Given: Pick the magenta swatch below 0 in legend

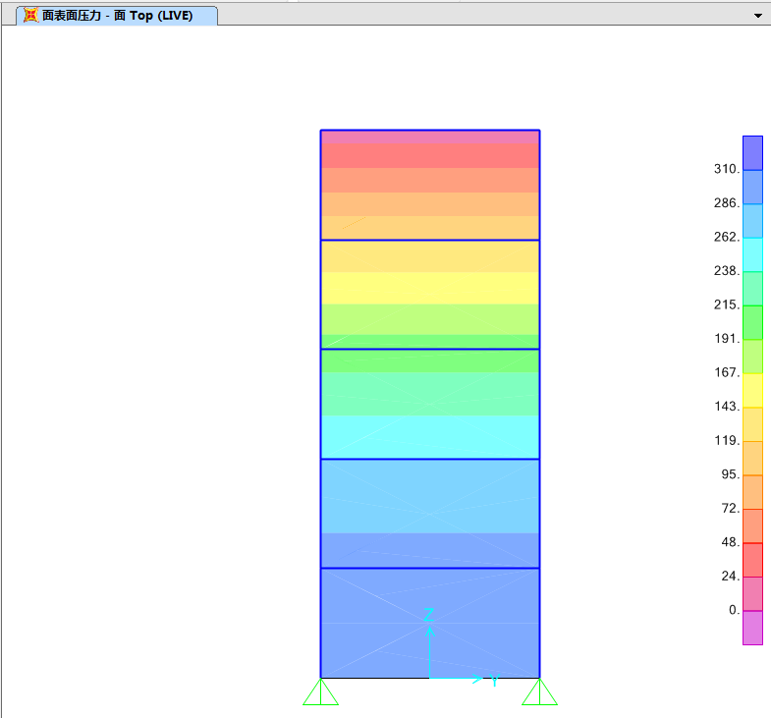Looking at the screenshot, I should pyautogui.click(x=752, y=628).
